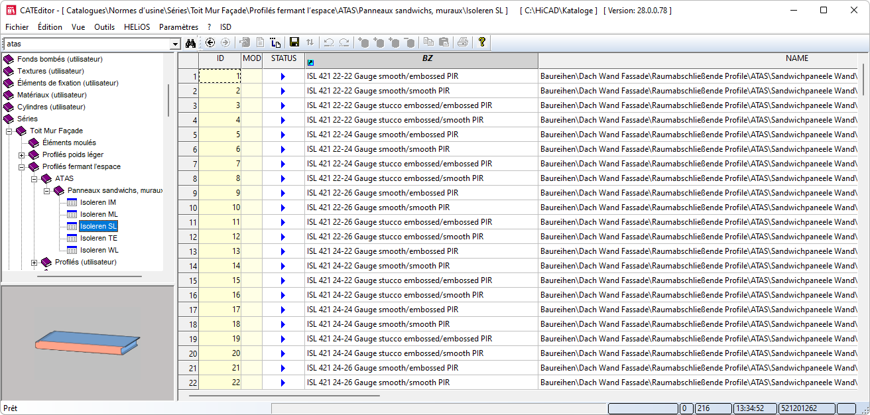Click the panel 3D preview thumbnail

click(88, 343)
